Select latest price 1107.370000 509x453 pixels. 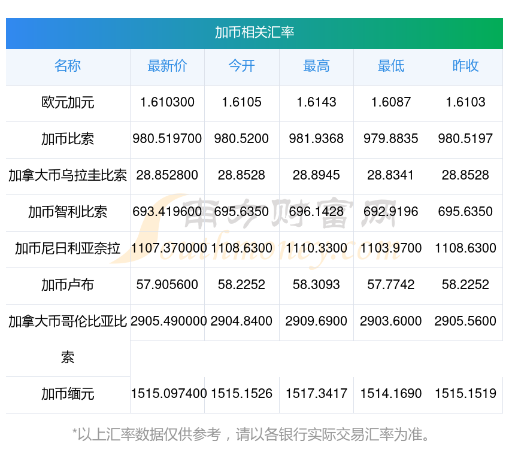click(168, 248)
